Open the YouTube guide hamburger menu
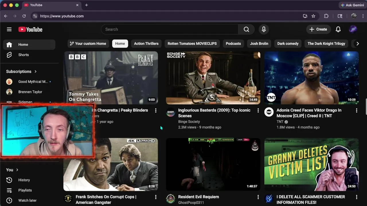The width and height of the screenshot is (367, 206). coord(9,29)
